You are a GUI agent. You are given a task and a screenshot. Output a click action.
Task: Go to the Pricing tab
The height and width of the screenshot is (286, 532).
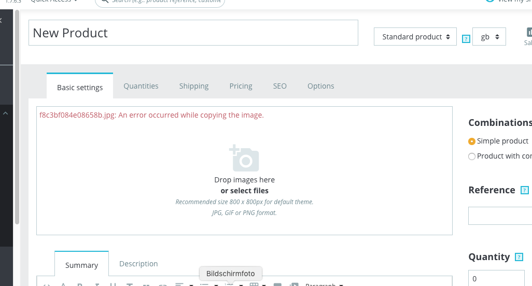(241, 86)
